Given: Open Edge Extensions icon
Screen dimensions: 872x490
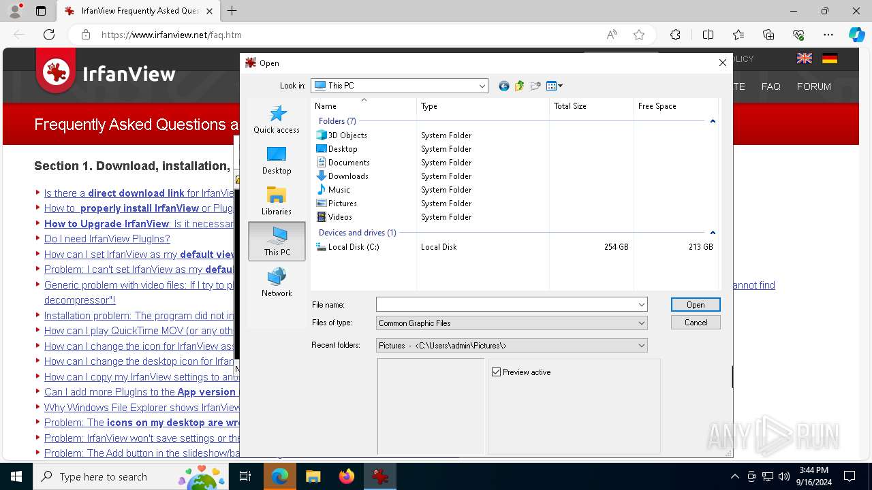Looking at the screenshot, I should click(x=675, y=35).
